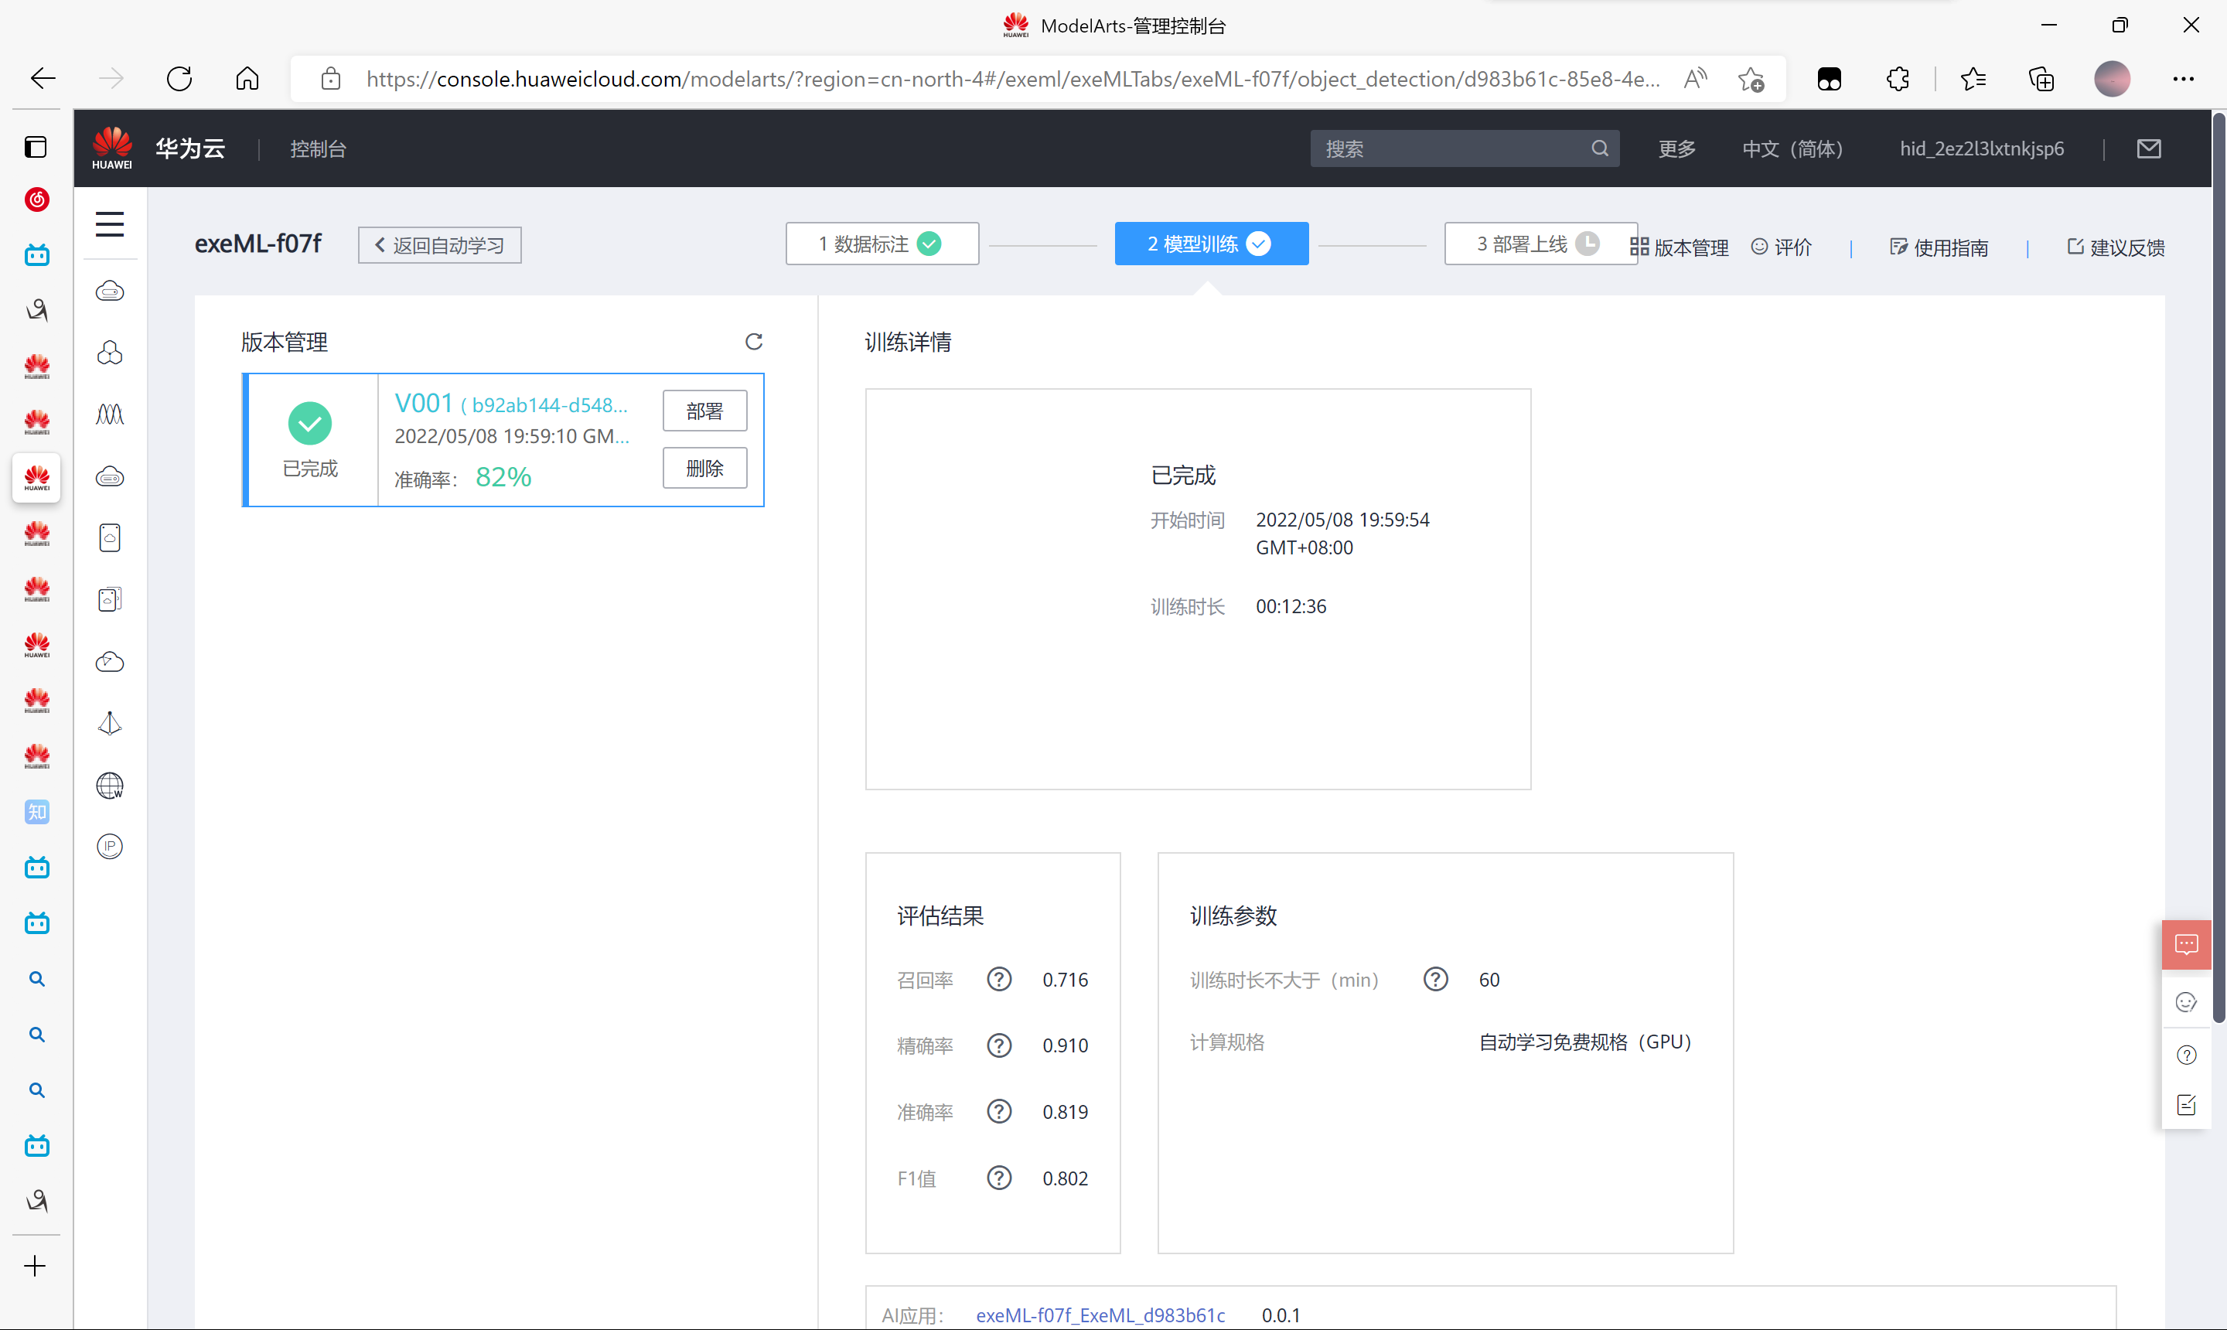Screen dimensions: 2227x1330
Task: Open the hamburger navigation menu
Action: (x=109, y=224)
